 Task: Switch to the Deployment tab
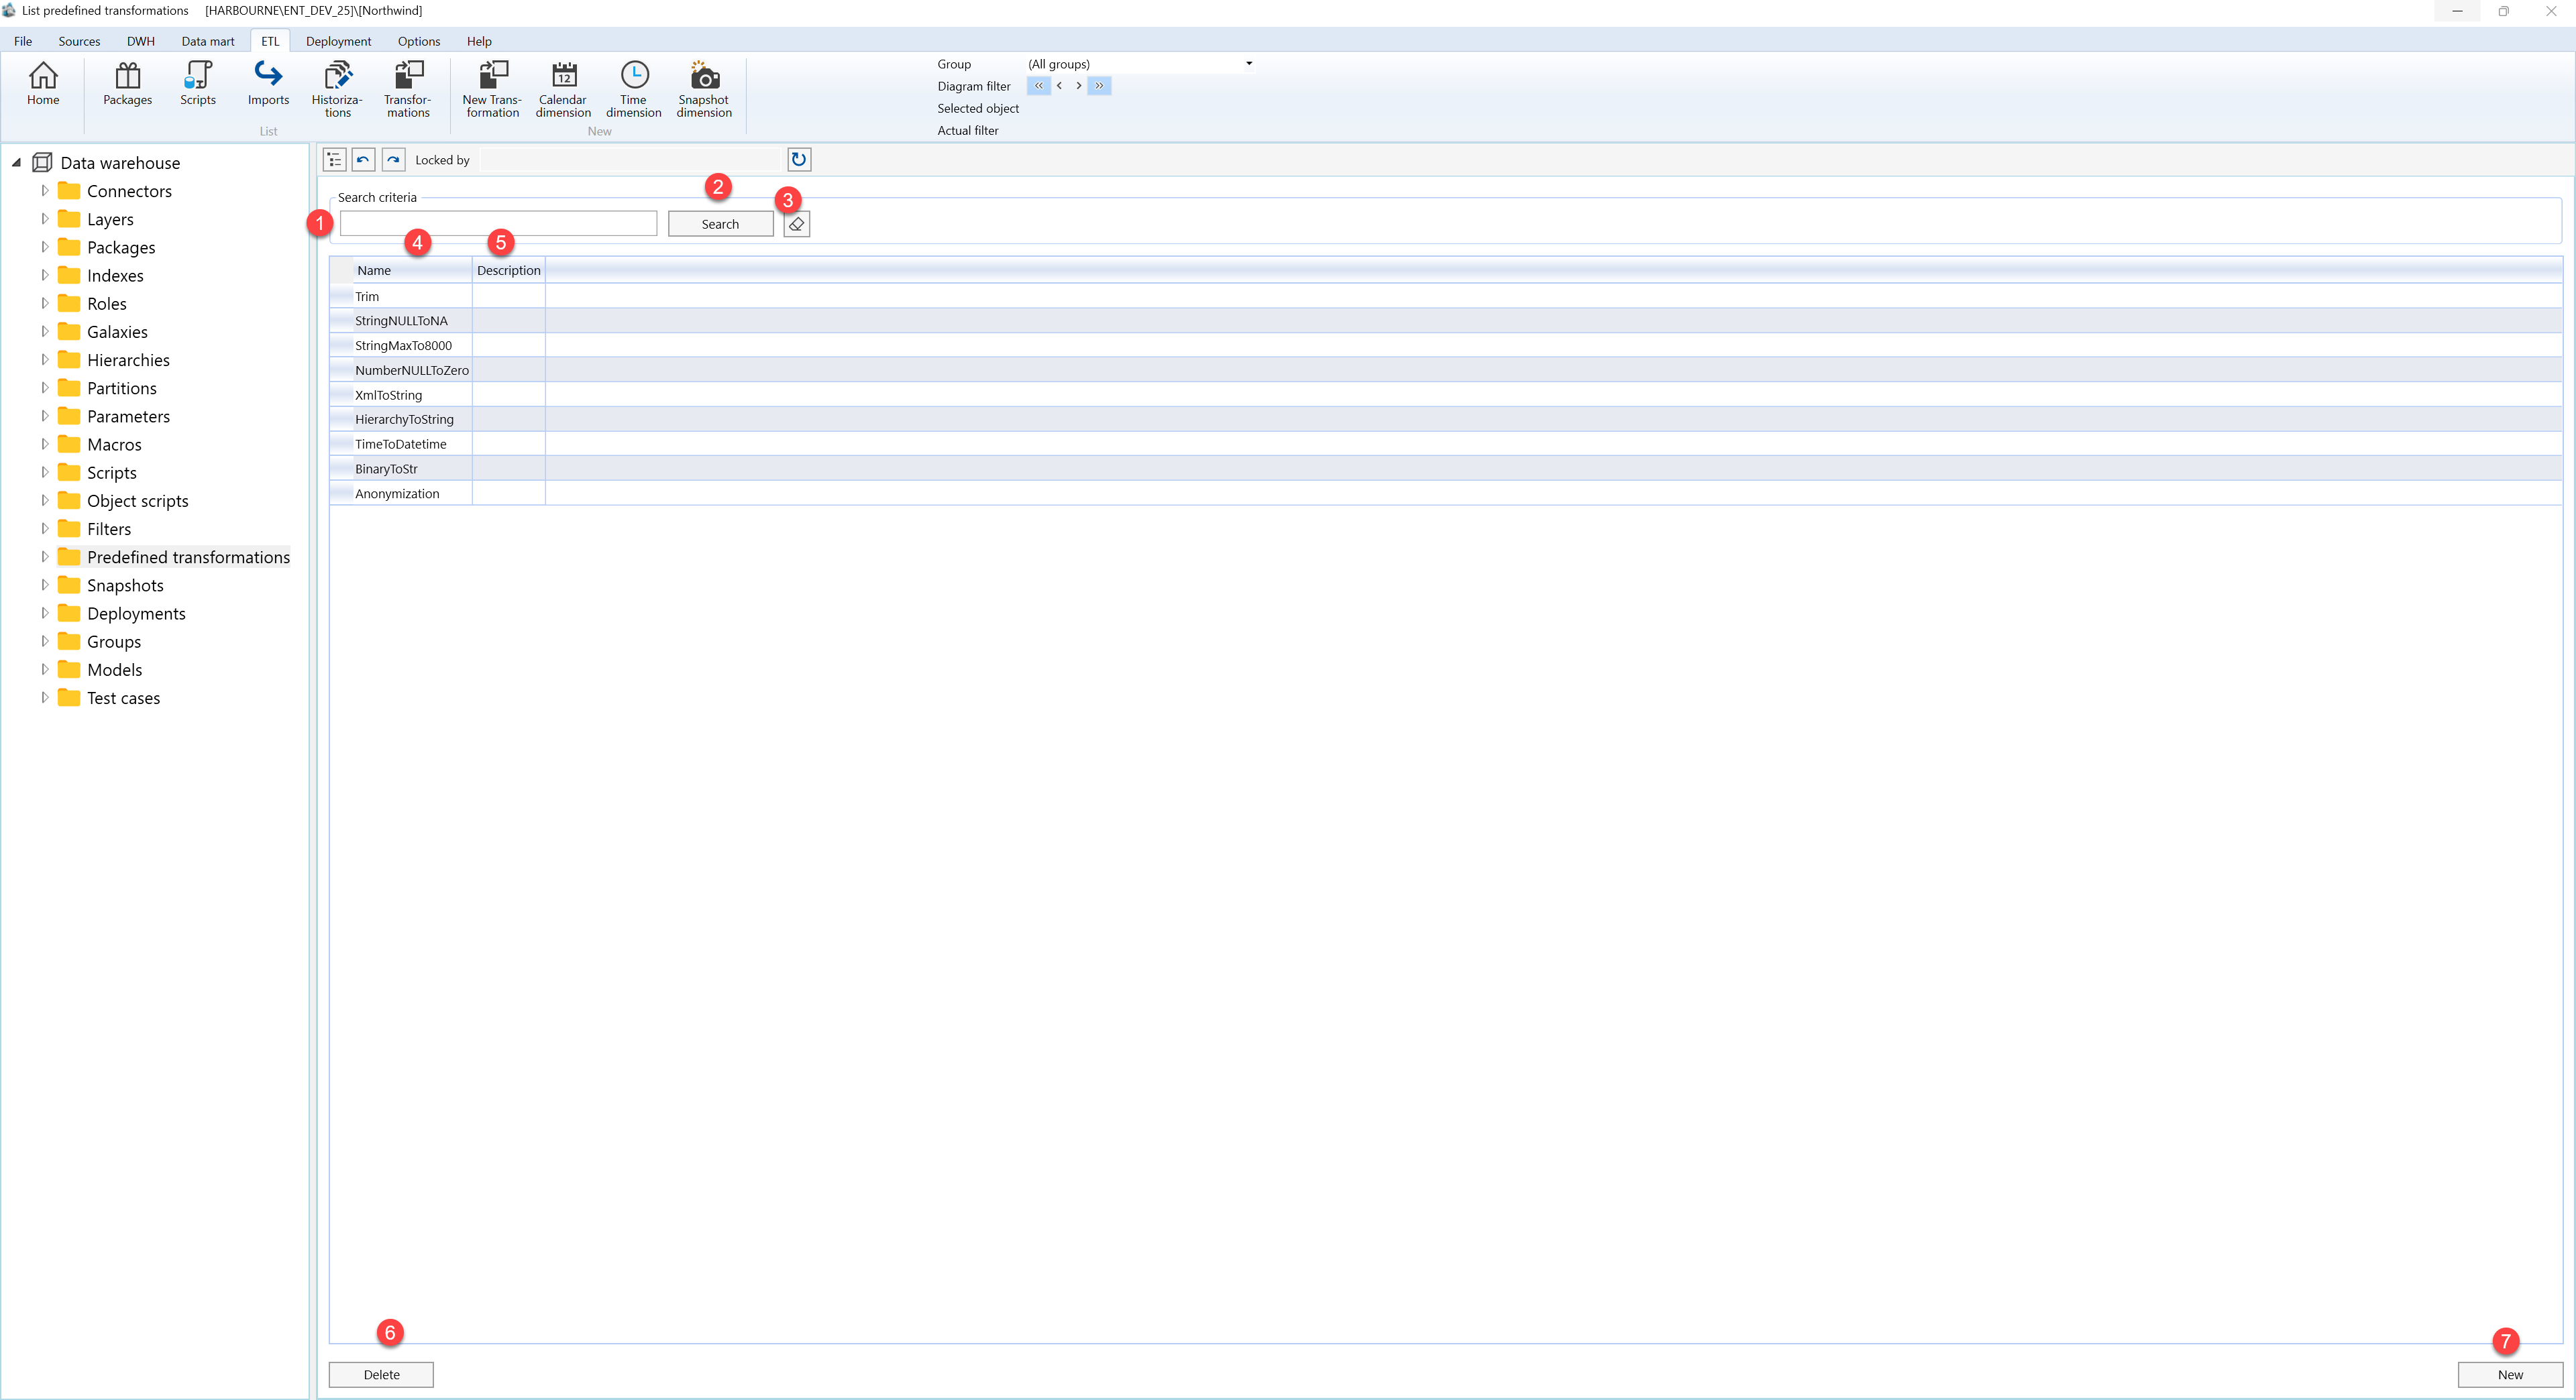[x=338, y=41]
